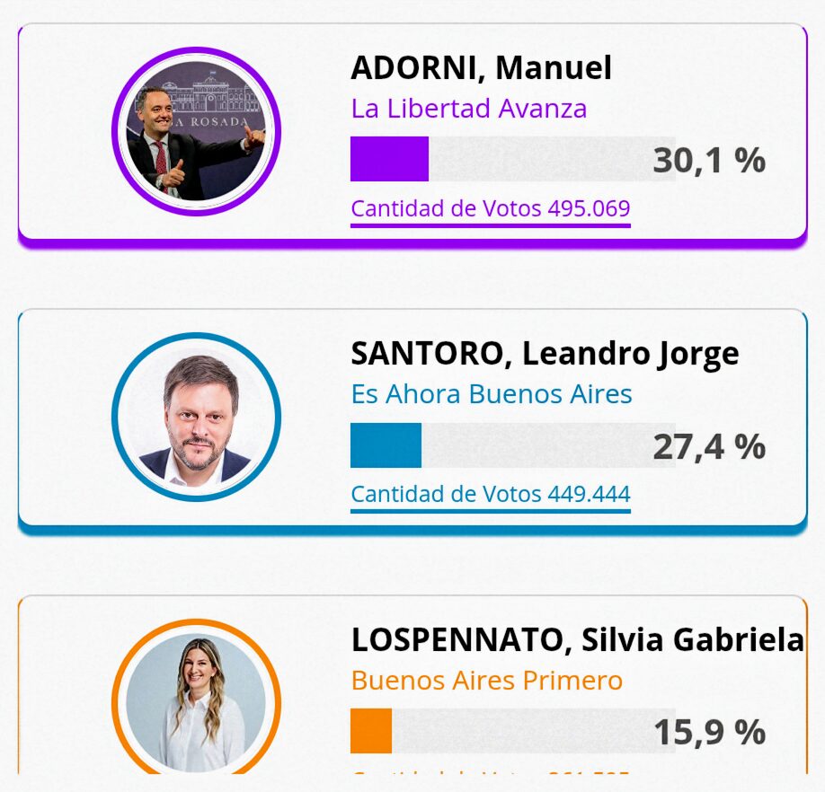825x792 pixels.
Task: Click Santoro's blue vote percentage bar
Action: [386, 444]
